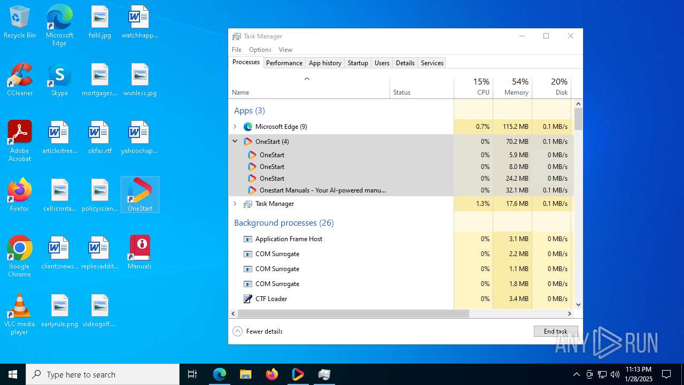
Task: Switch to the Users tab
Action: (382, 63)
